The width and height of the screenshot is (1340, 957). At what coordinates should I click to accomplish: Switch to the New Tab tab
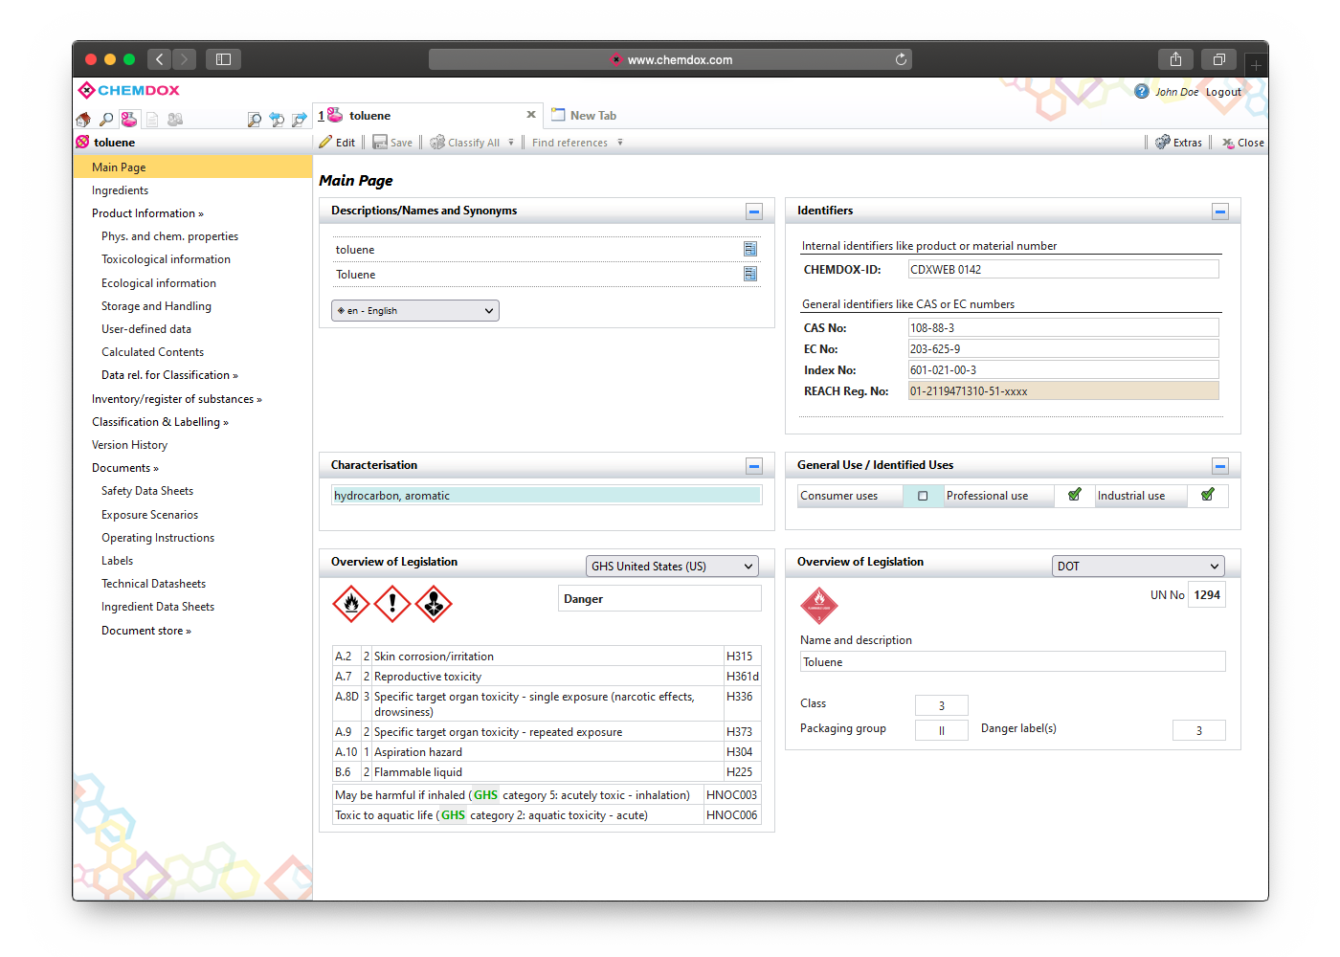pyautogui.click(x=584, y=116)
